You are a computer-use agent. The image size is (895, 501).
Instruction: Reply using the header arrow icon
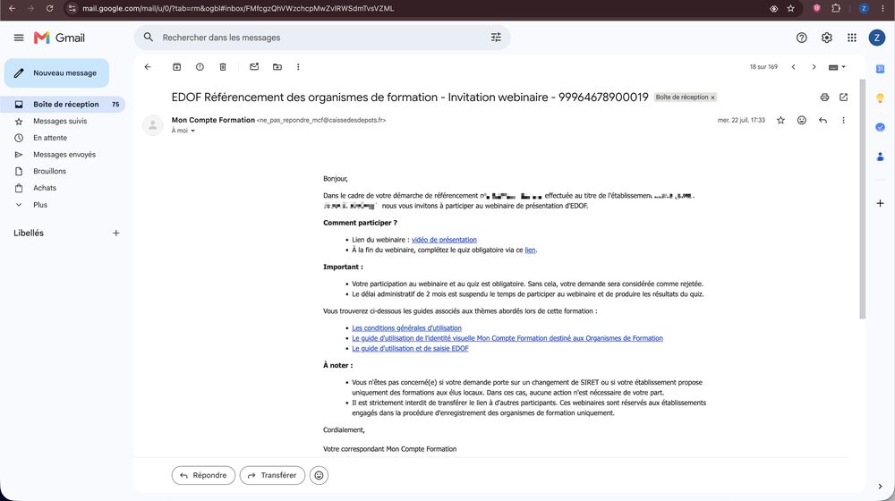(x=823, y=121)
